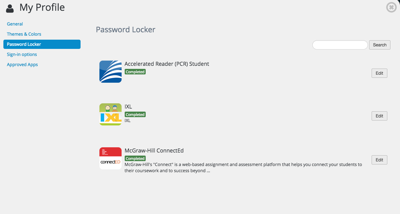Edit the McGraw-Hill ConnectEd credentials
This screenshot has width=400, height=214.
tap(379, 160)
